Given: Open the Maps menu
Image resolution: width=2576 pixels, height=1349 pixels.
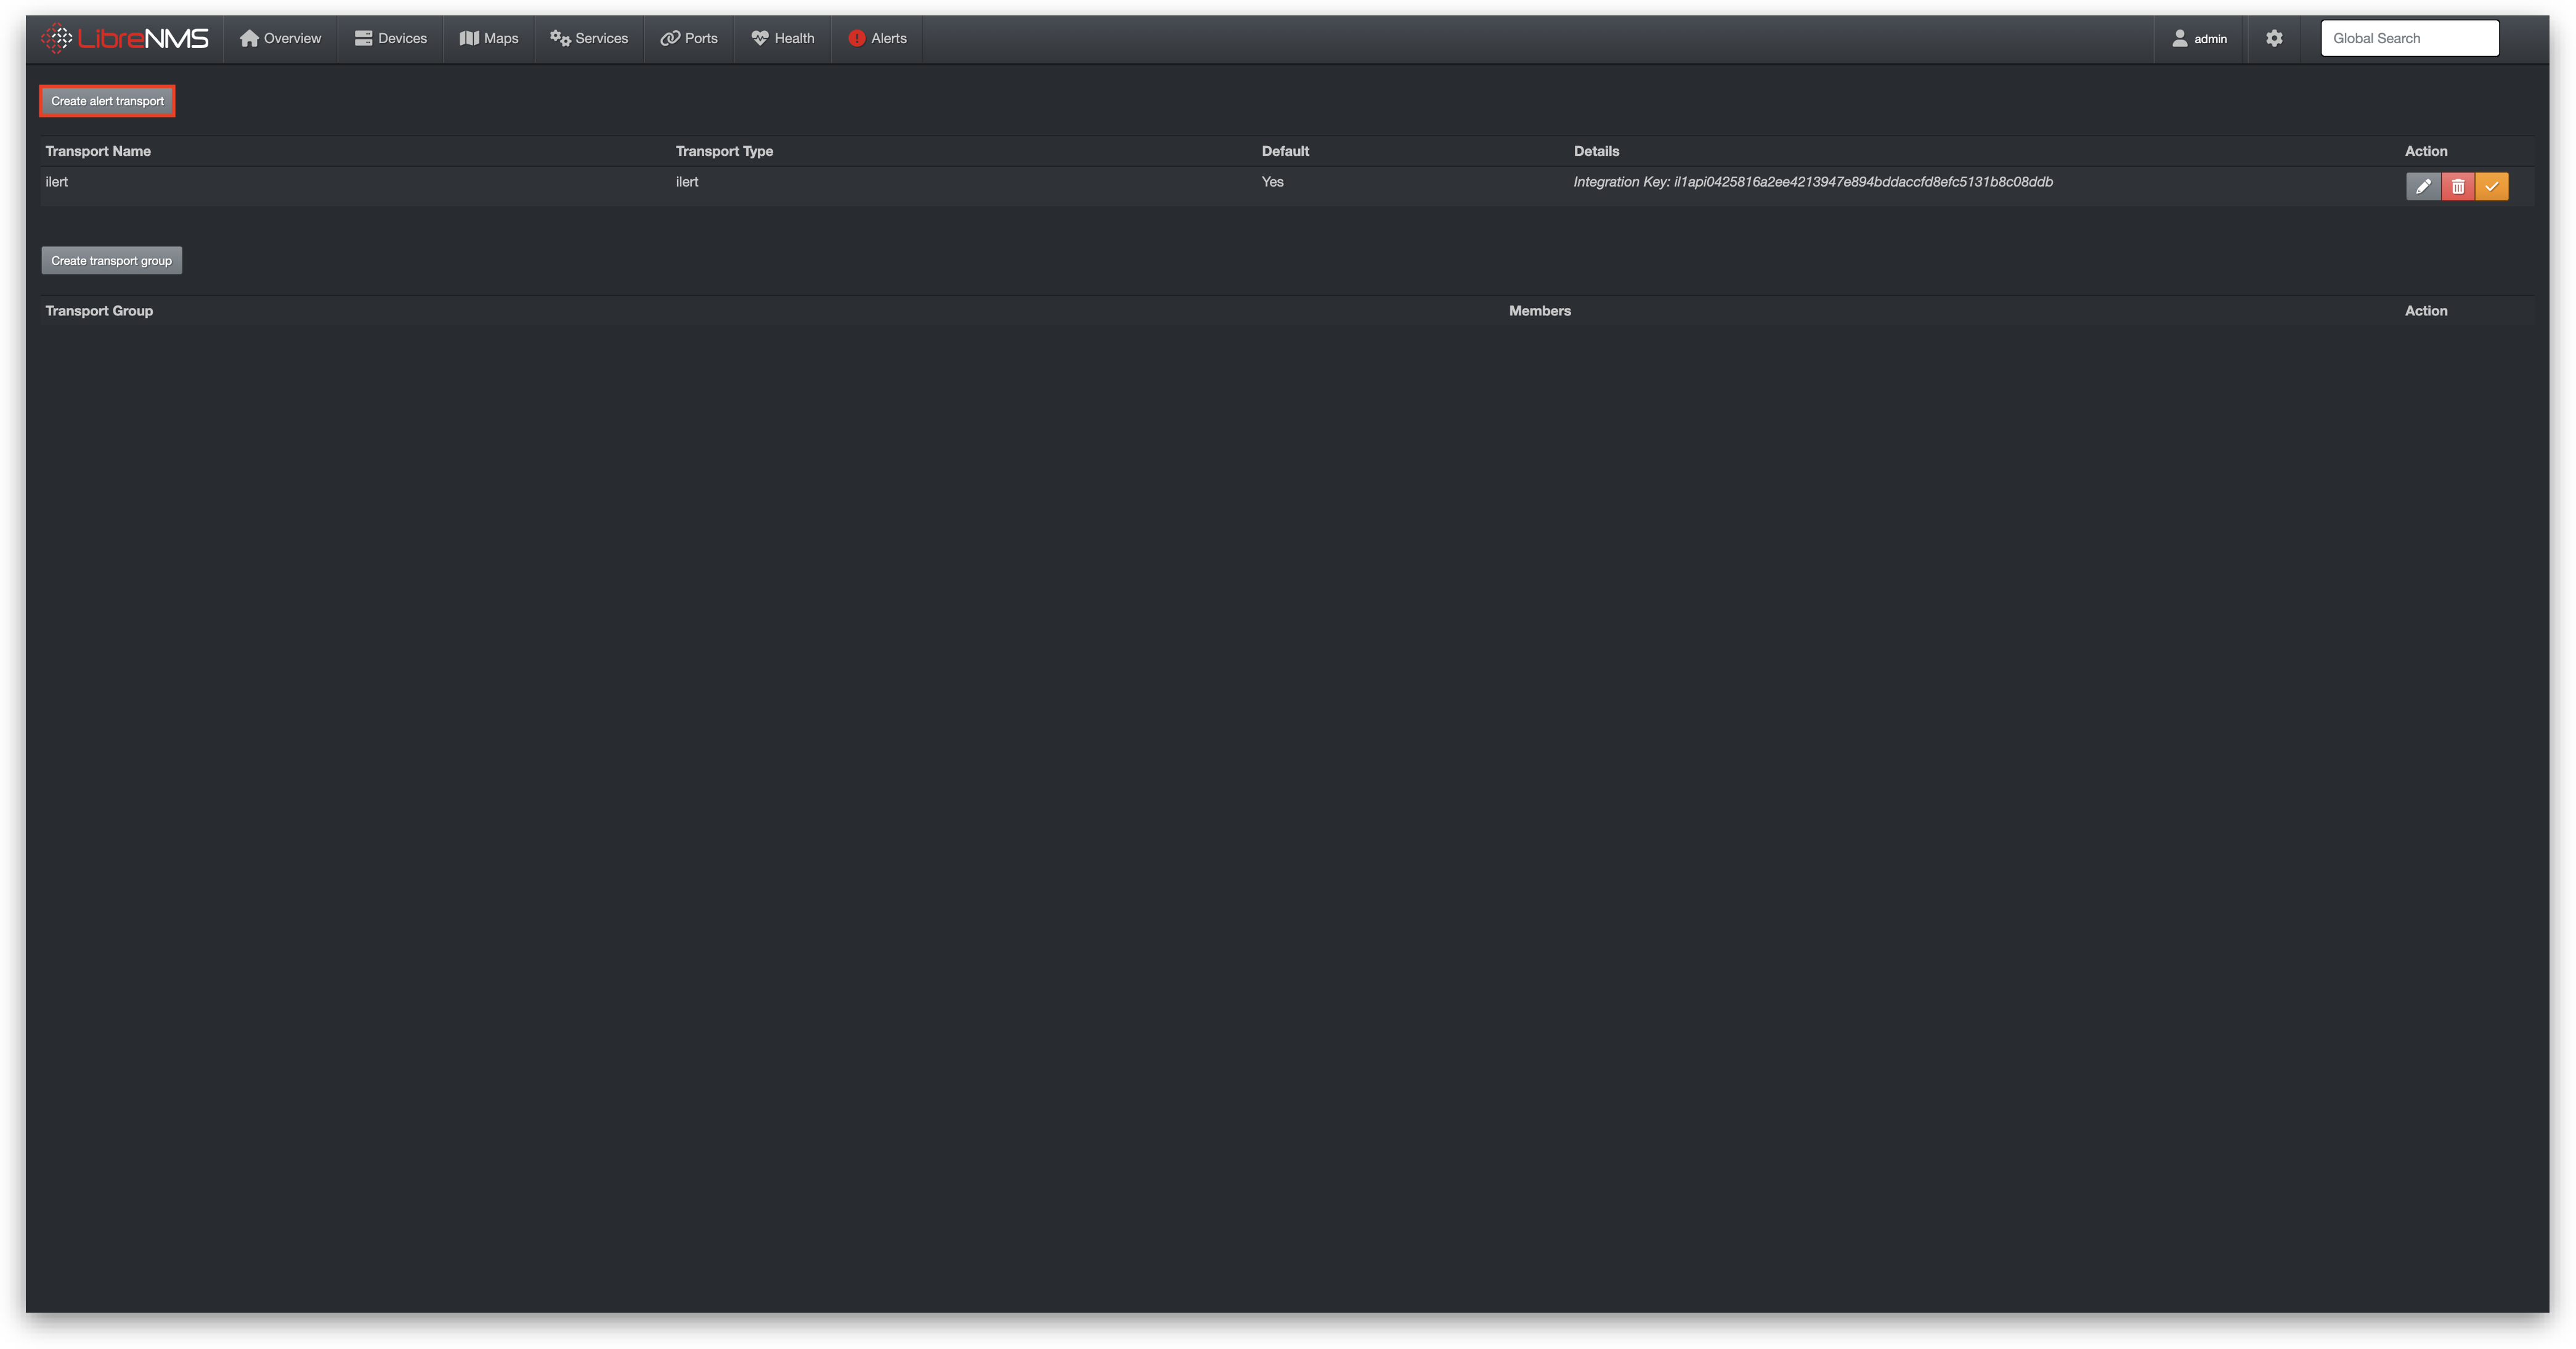Looking at the screenshot, I should [489, 38].
